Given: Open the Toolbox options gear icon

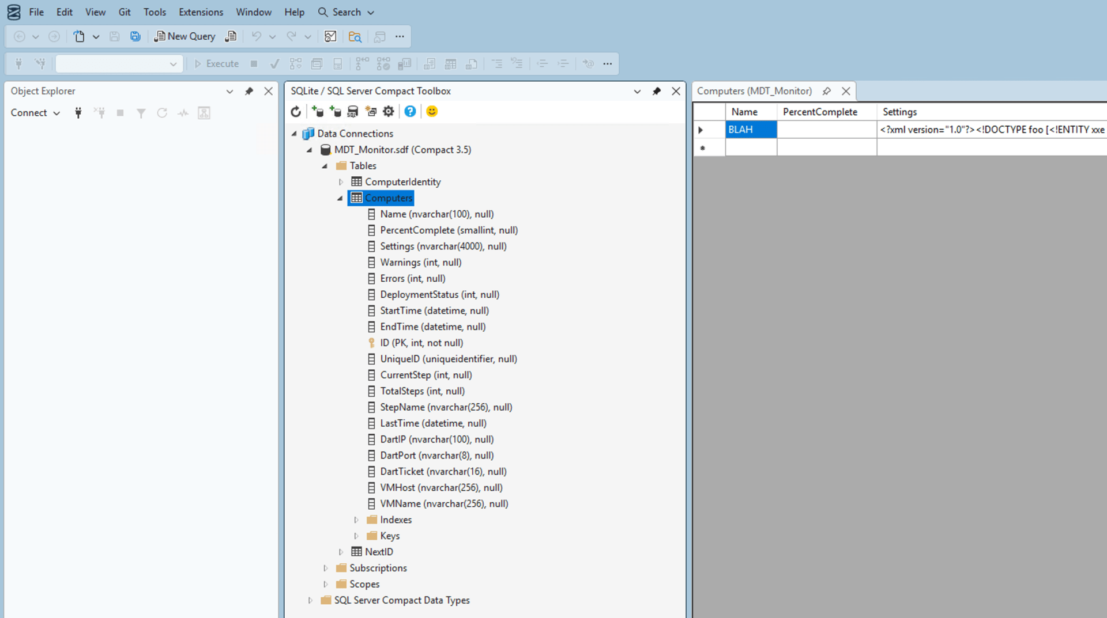Looking at the screenshot, I should (389, 112).
